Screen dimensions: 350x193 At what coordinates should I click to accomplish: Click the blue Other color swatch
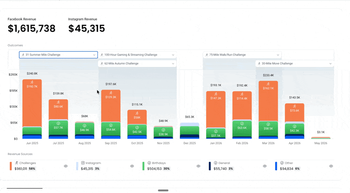276,166
